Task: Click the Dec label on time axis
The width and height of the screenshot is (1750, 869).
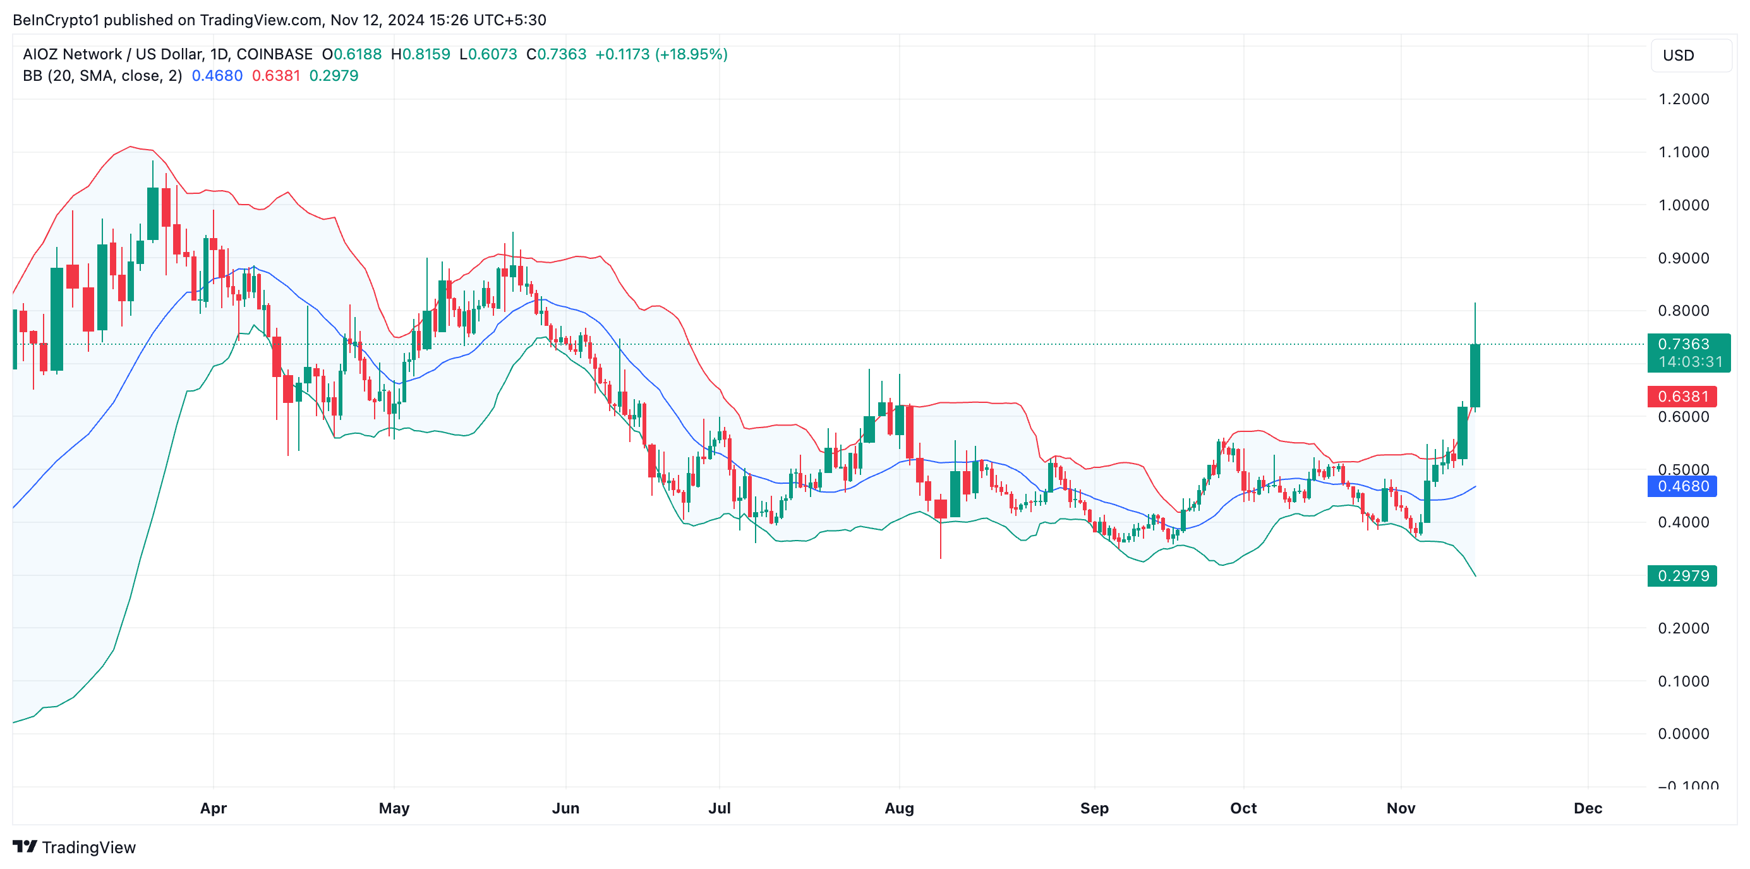Action: click(x=1587, y=808)
